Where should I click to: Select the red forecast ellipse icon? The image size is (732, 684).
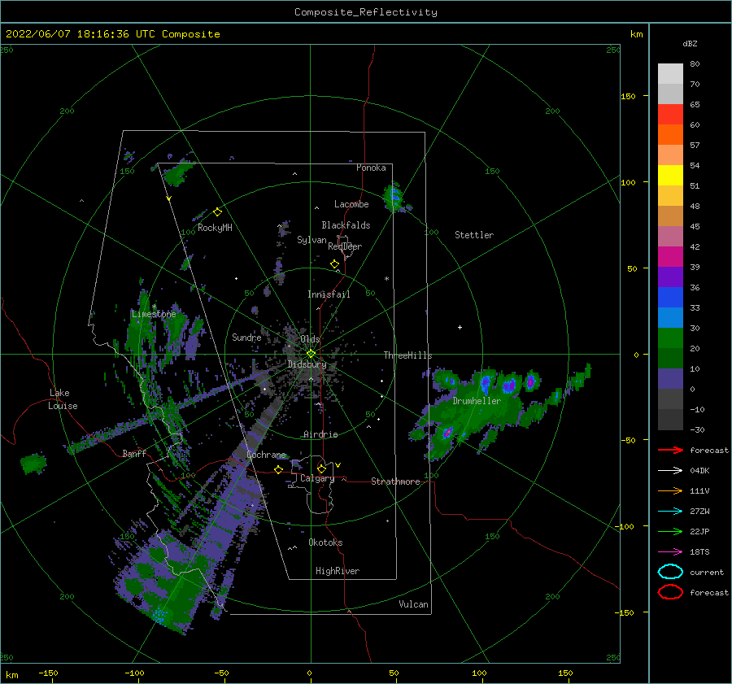670,592
